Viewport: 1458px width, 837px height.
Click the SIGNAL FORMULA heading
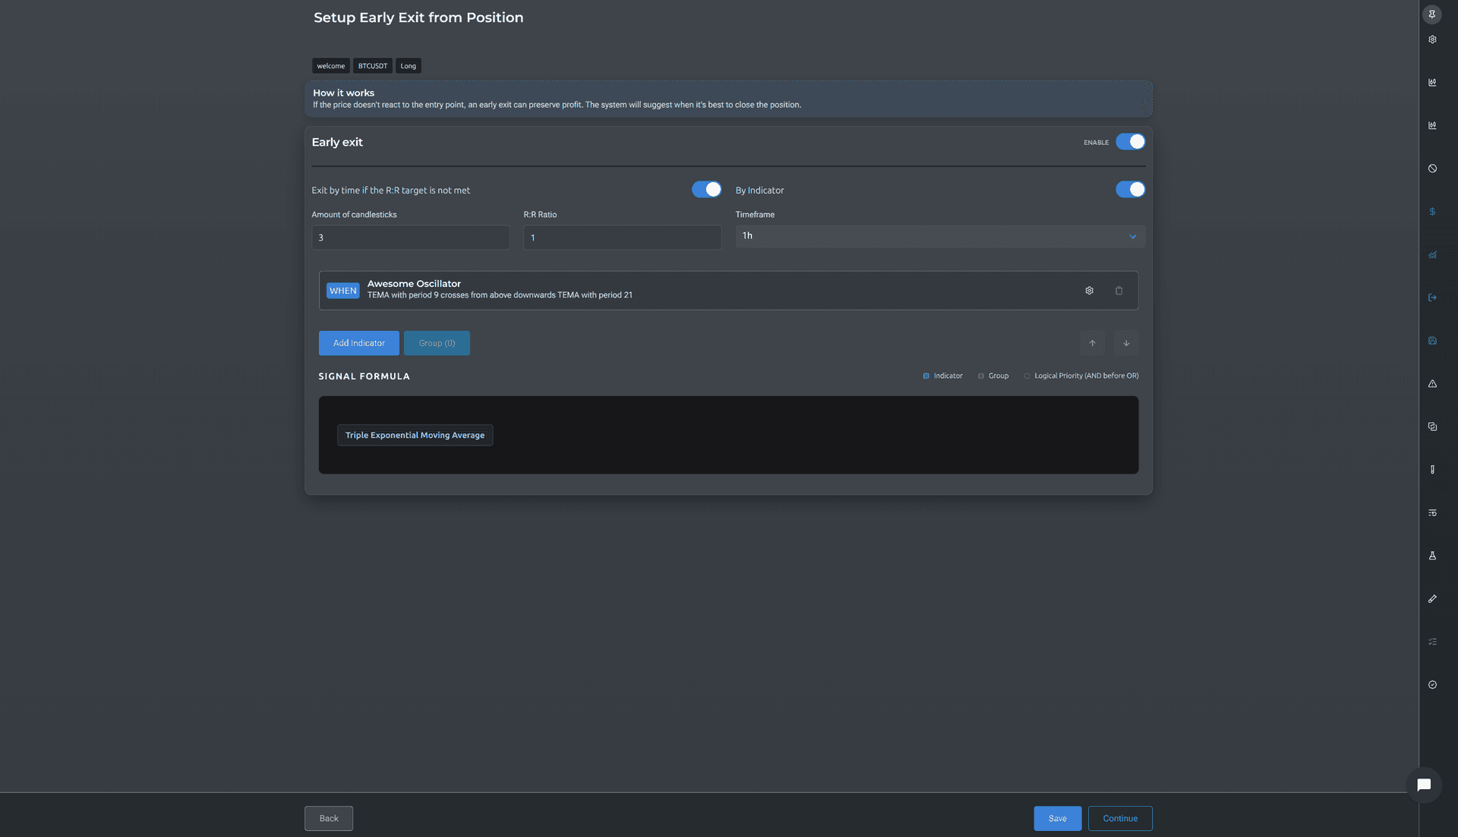pyautogui.click(x=364, y=376)
